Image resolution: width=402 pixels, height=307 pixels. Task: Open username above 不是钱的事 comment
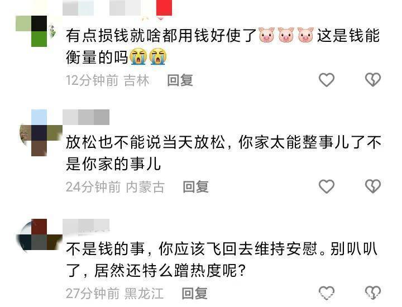(86, 227)
